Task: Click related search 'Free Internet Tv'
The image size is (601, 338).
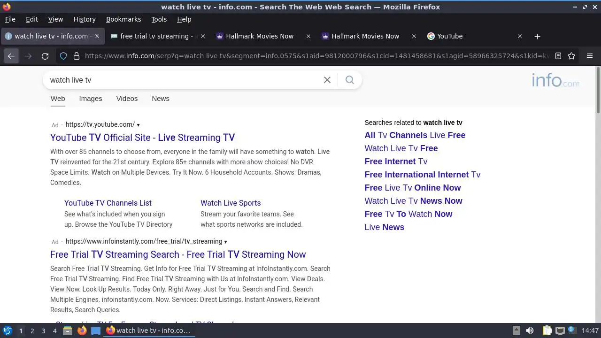Action: [396, 161]
